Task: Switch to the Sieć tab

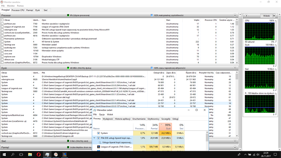Action: click(x=46, y=10)
